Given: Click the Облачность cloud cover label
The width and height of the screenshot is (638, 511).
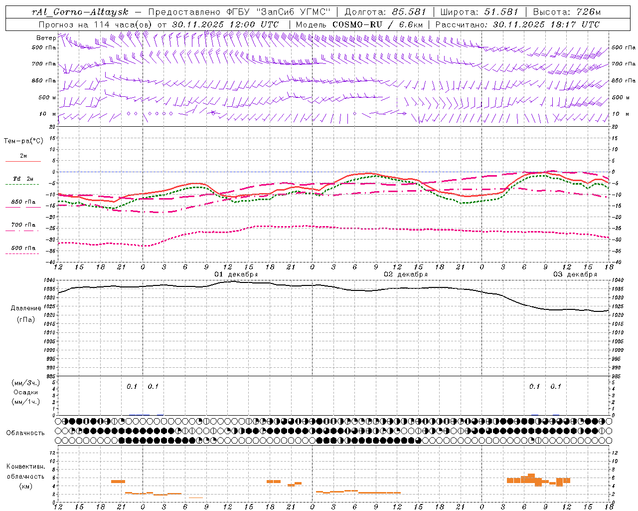Looking at the screenshot, I should (x=25, y=433).
